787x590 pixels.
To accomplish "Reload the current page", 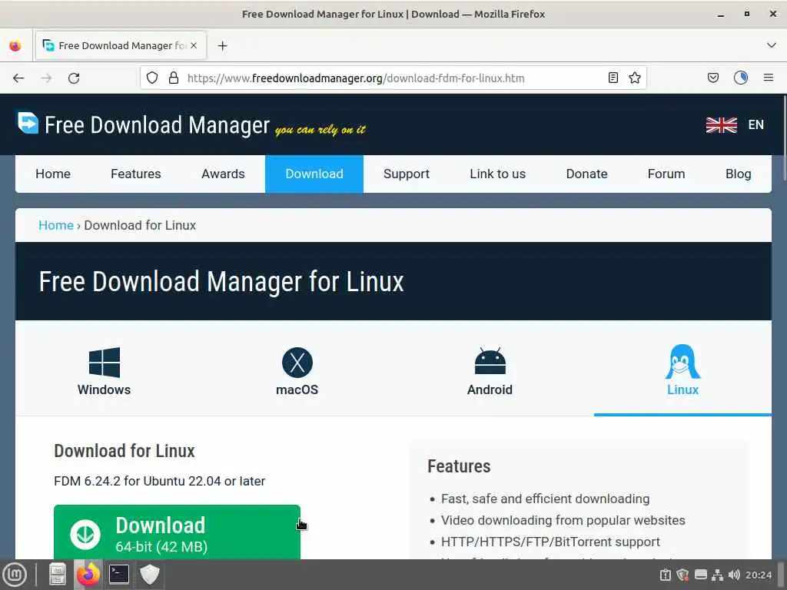I will pyautogui.click(x=74, y=78).
